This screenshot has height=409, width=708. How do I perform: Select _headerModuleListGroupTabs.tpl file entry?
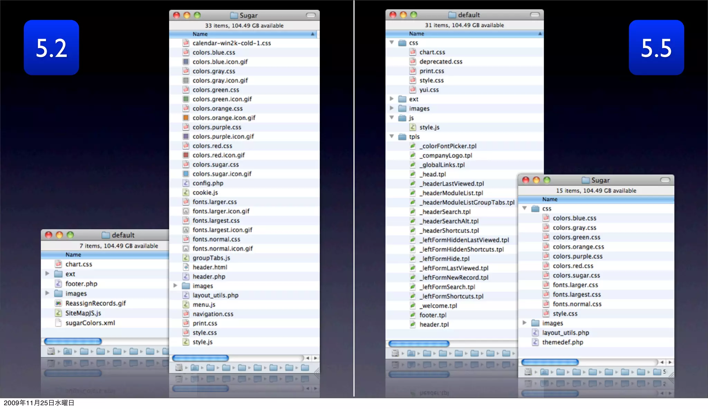(467, 202)
